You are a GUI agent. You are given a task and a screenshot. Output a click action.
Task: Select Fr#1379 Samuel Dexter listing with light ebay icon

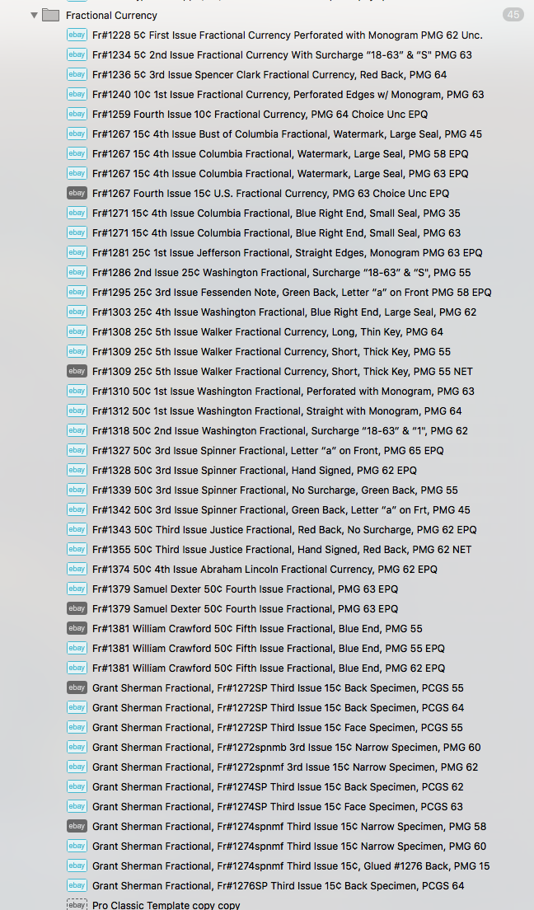(245, 589)
